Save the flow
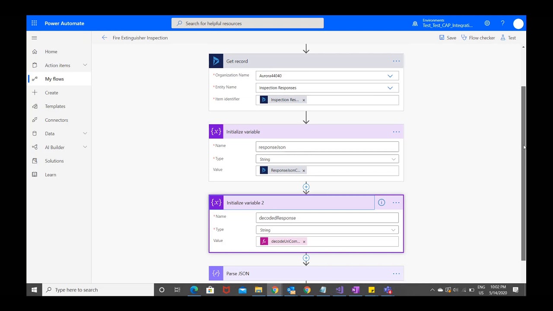 [x=448, y=38]
